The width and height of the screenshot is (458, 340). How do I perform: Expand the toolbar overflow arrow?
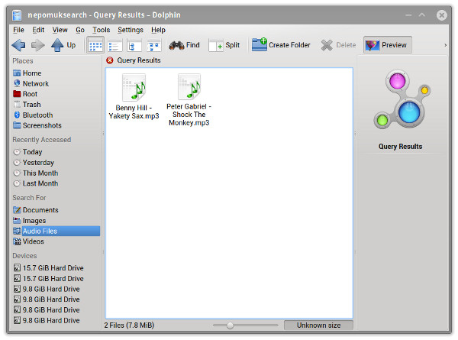pos(445,45)
